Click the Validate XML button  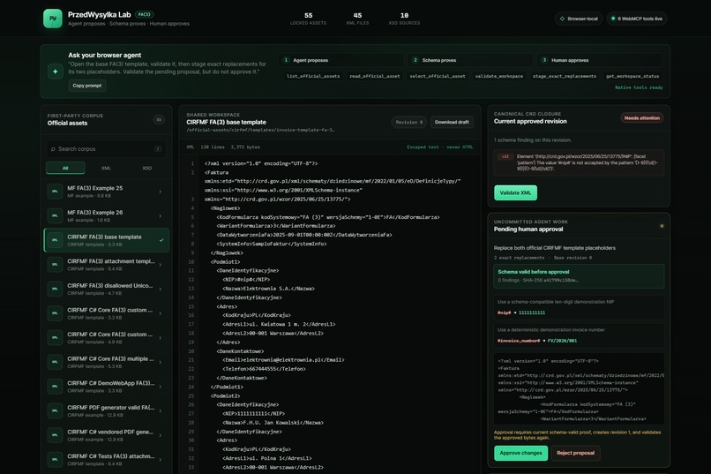[x=515, y=192]
